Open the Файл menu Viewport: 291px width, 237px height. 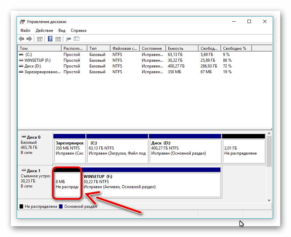click(25, 31)
